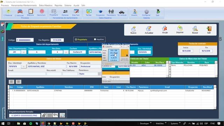
Task: Click the Empadronamiento firmado file path field
Action: (25, 115)
